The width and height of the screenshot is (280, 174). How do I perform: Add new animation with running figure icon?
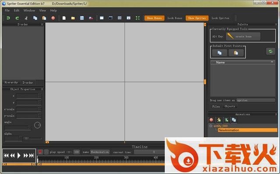pyautogui.click(x=219, y=120)
